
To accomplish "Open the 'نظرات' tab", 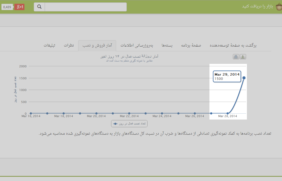I will (69, 46).
